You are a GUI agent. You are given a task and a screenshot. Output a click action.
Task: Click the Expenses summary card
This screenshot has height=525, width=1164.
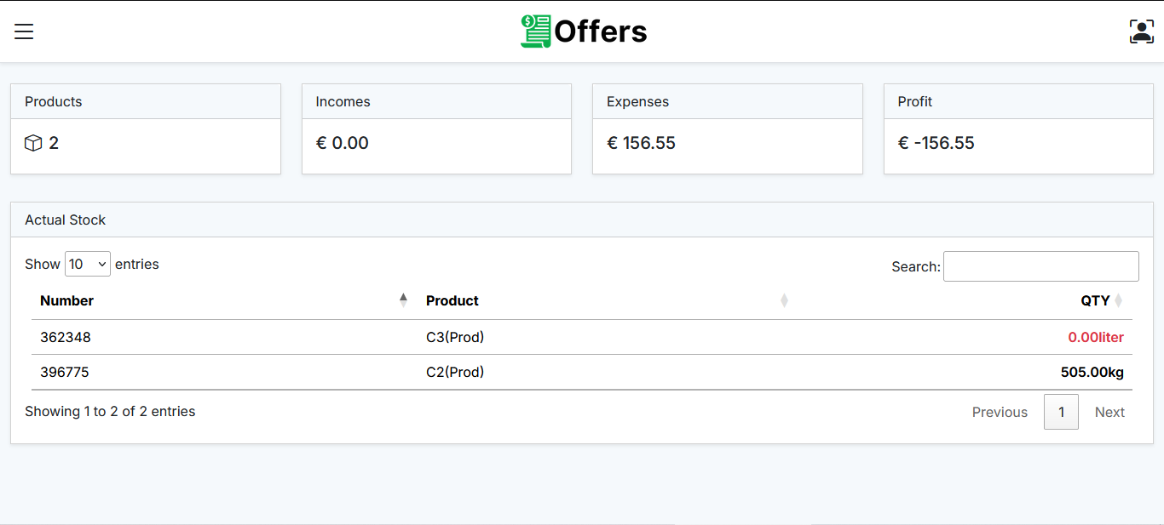click(x=727, y=128)
